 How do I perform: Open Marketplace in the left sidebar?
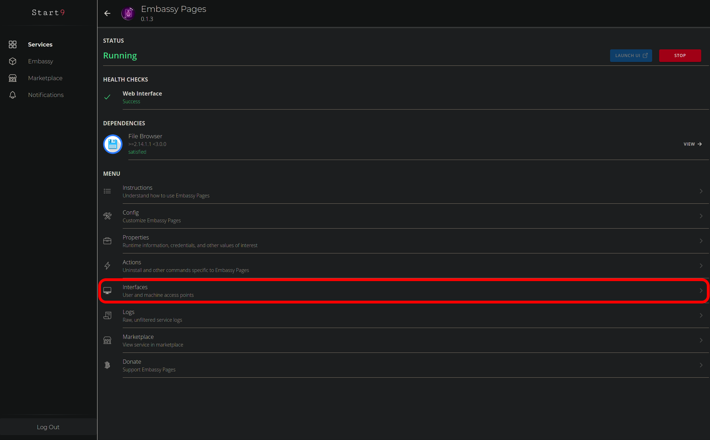(45, 78)
